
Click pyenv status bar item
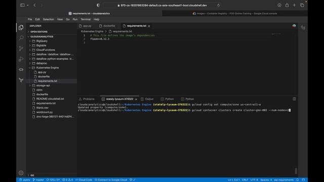tap(25, 180)
